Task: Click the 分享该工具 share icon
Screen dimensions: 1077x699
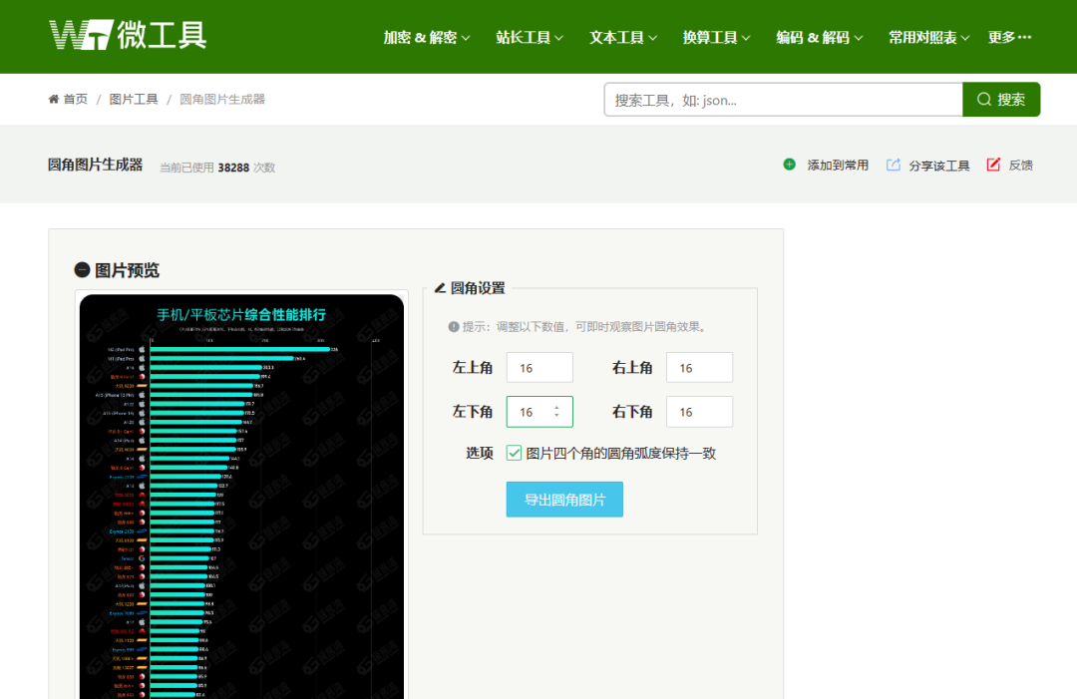Action: [893, 165]
